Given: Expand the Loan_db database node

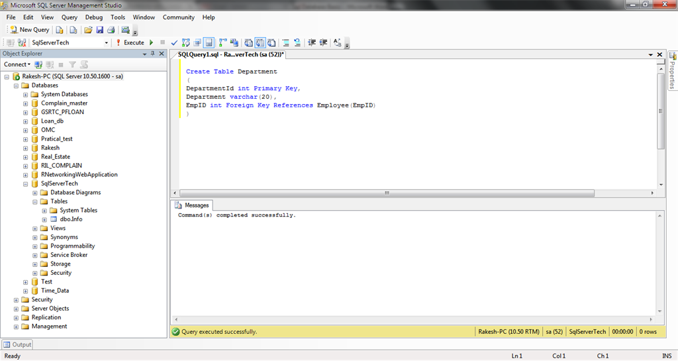Looking at the screenshot, I should [x=26, y=121].
